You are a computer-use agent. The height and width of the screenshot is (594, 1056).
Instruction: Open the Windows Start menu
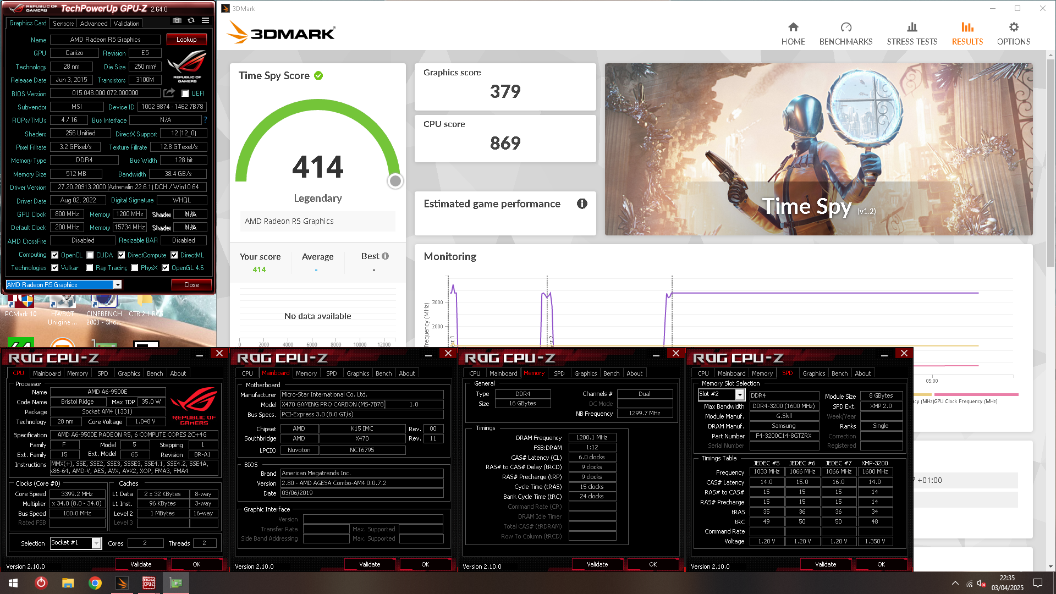(x=13, y=583)
